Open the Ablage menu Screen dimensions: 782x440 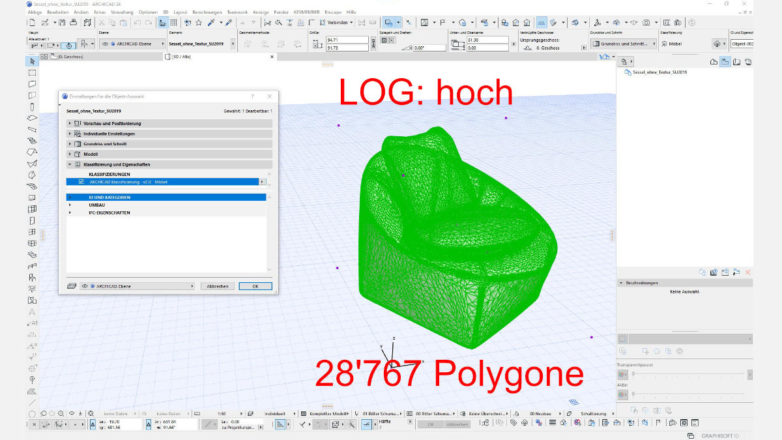click(36, 12)
